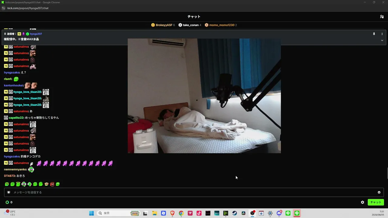
Task: Click hyogazako on the え？ message
Action: (x=12, y=73)
